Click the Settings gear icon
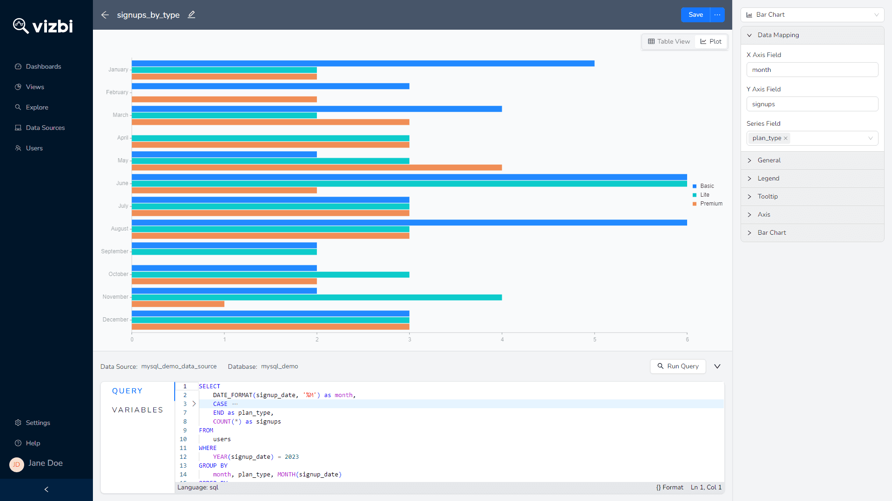Screen dimensions: 892x501 coord(18,423)
